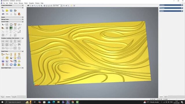Toggle the light bulb icon in viewport toolbar
185x104 pixels.
pos(71,5)
